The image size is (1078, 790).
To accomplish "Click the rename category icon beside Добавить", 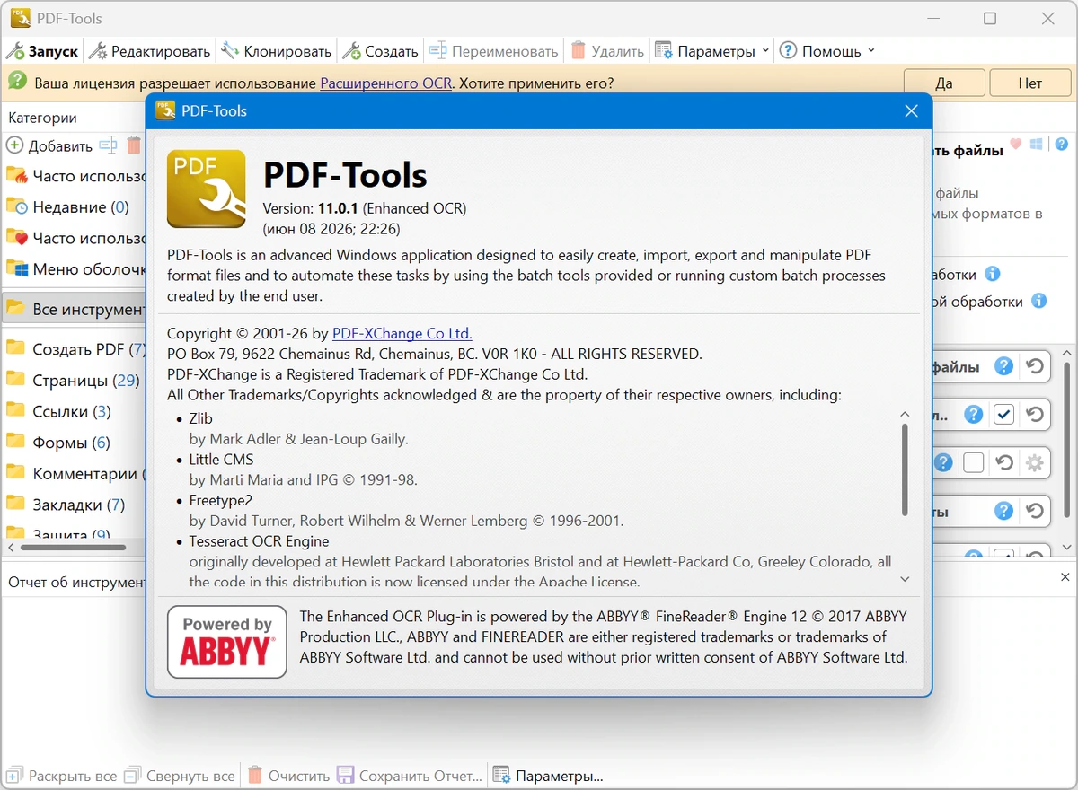I will coord(108,145).
